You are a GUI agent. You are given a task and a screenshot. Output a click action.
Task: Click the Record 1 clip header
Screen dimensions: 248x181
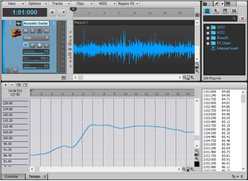(x=134, y=23)
